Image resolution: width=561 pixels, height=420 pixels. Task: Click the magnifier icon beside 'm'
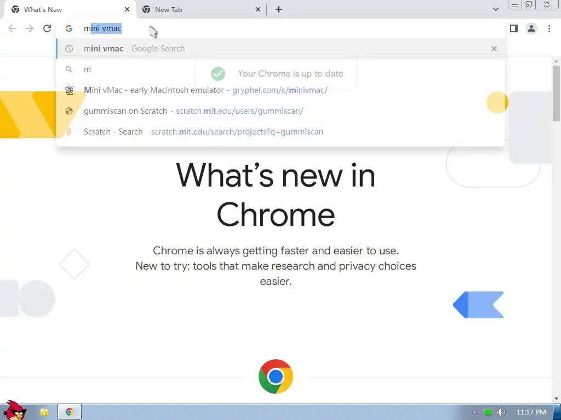(69, 69)
